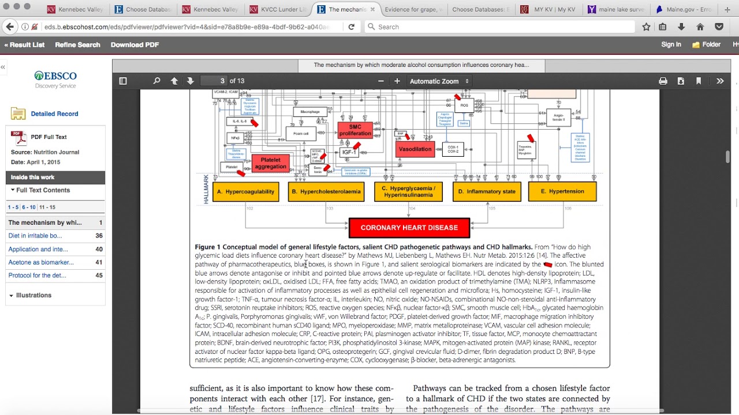Open the Detailed Record link
Screen dimensions: 739x415
coord(54,114)
